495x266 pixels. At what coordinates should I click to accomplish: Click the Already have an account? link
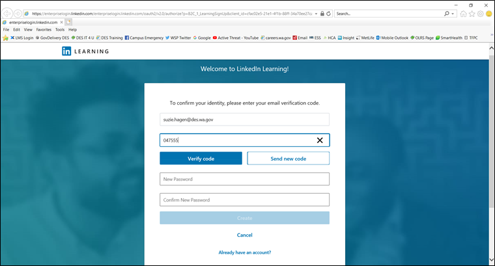point(245,252)
